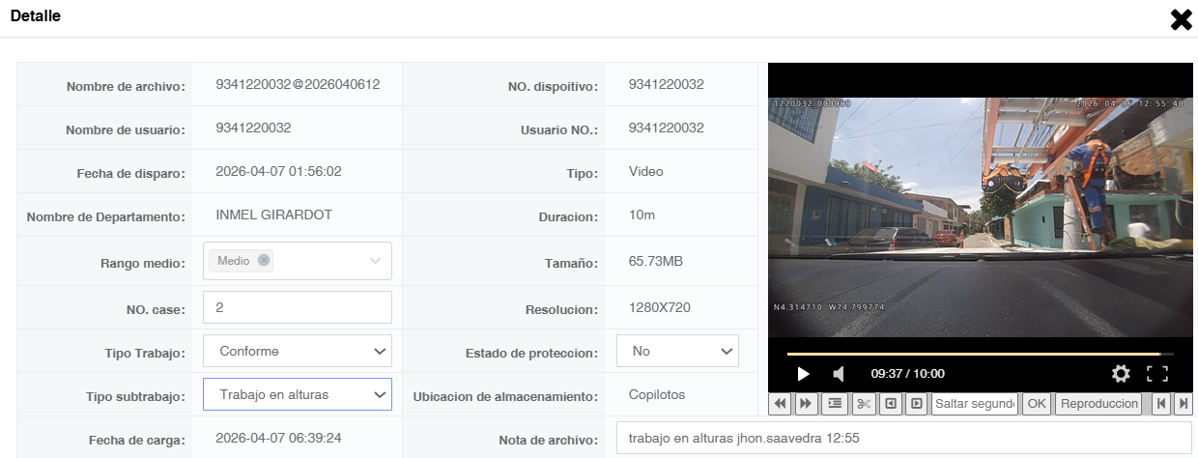Screen dimensions: 1198x458
Task: Step forward one frame button
Action: click(917, 403)
